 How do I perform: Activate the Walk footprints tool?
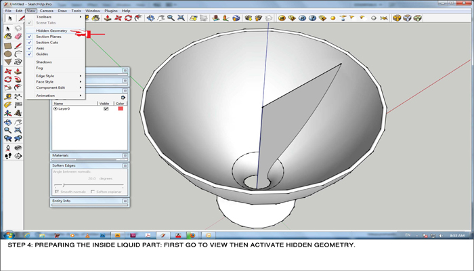7,156
